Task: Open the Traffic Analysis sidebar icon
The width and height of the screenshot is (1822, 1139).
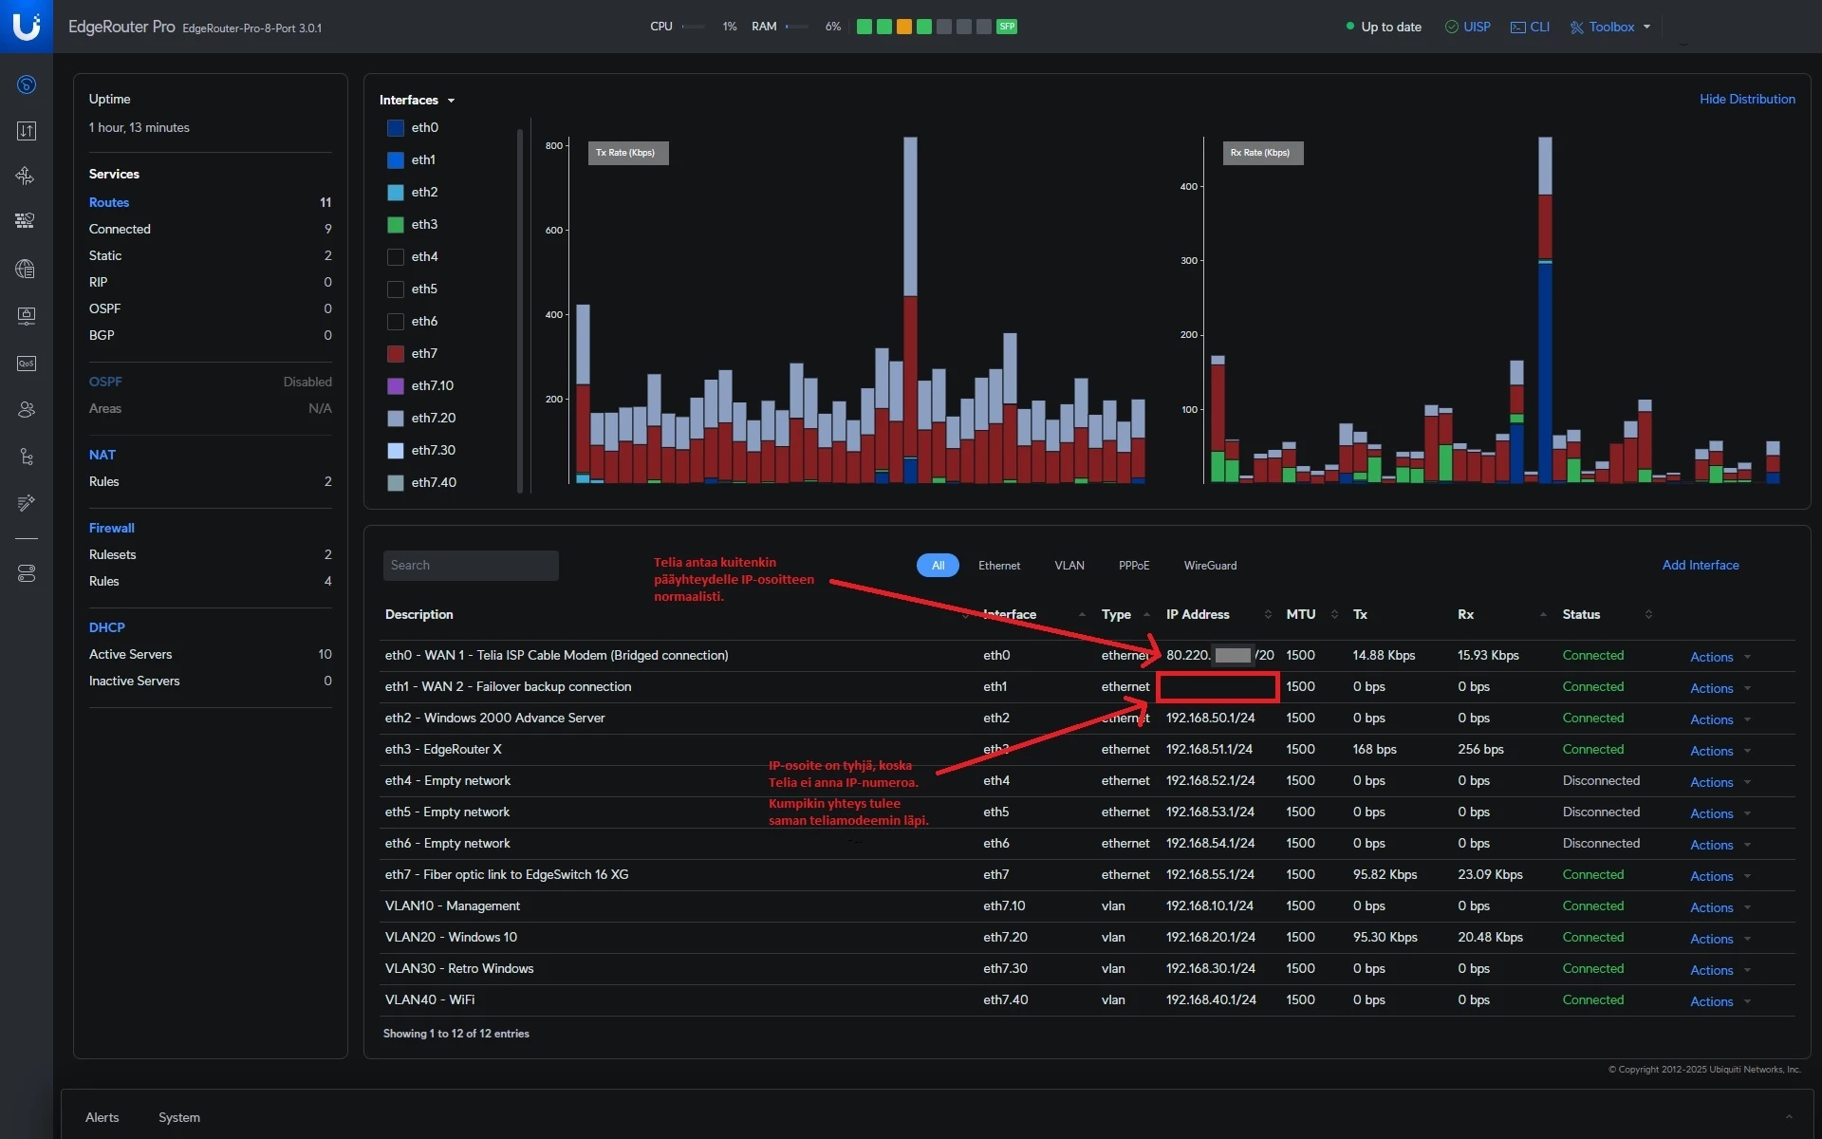Action: tap(27, 131)
